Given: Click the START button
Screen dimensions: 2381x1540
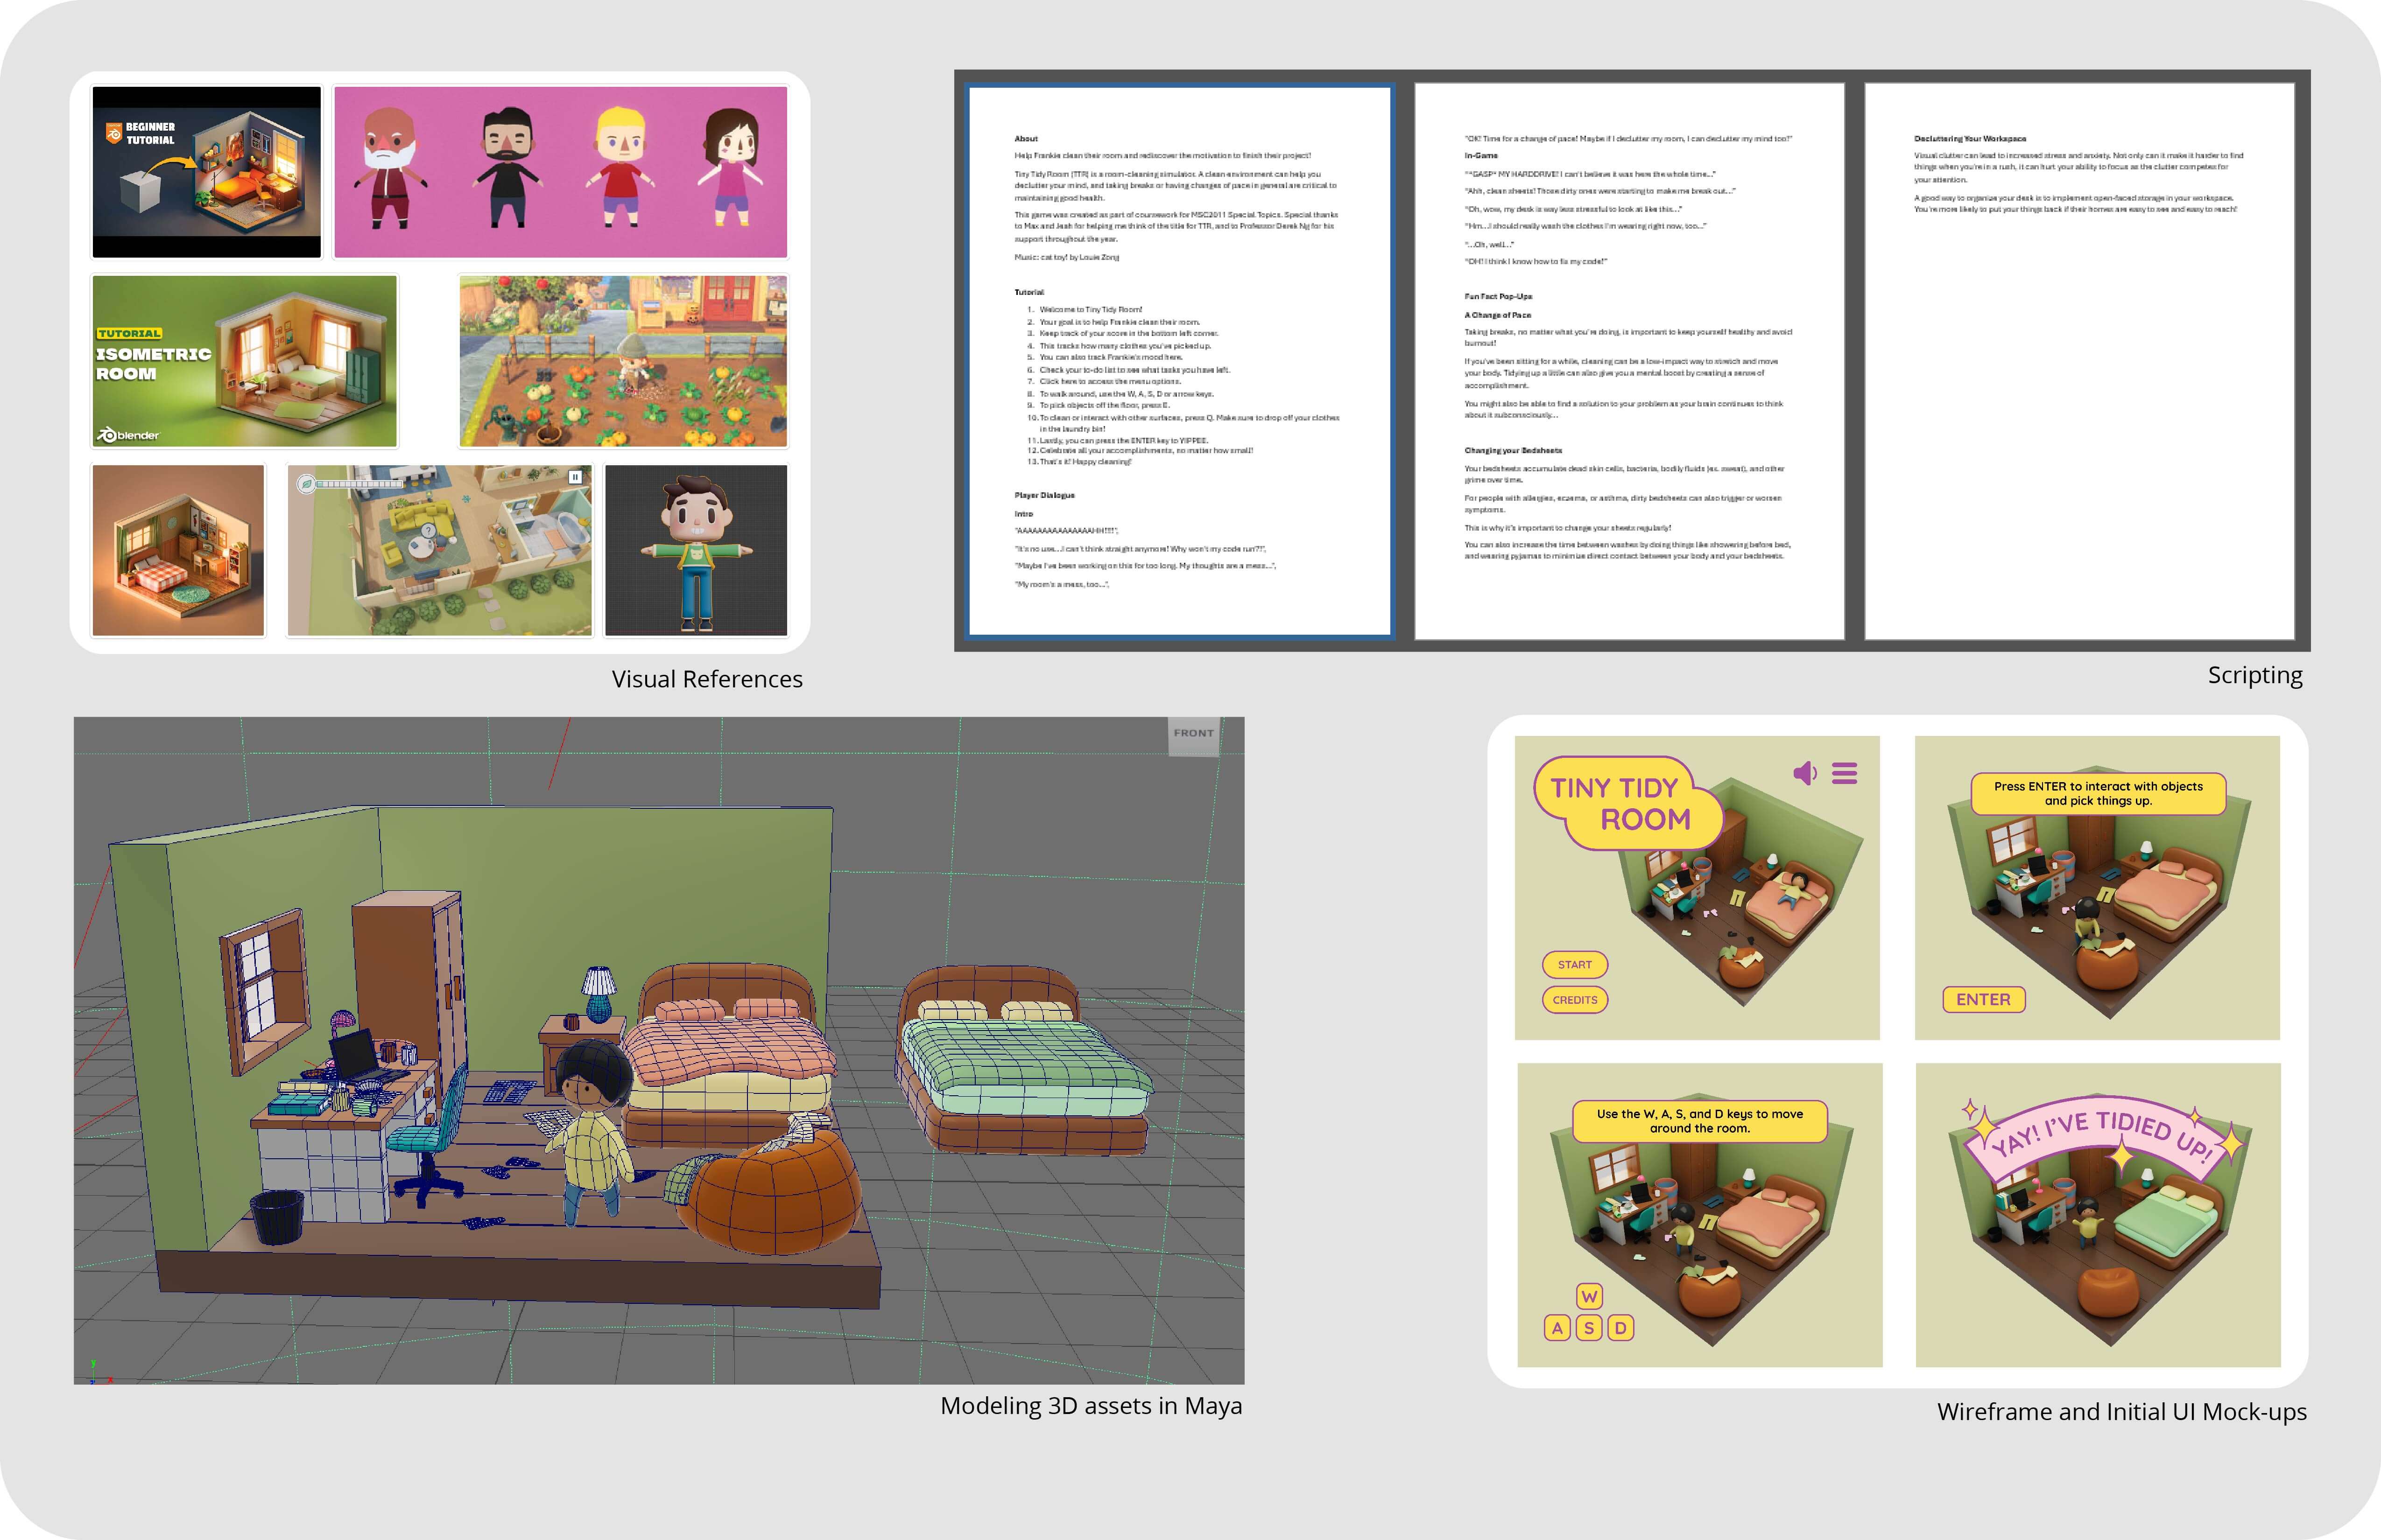Looking at the screenshot, I should pos(1575,965).
